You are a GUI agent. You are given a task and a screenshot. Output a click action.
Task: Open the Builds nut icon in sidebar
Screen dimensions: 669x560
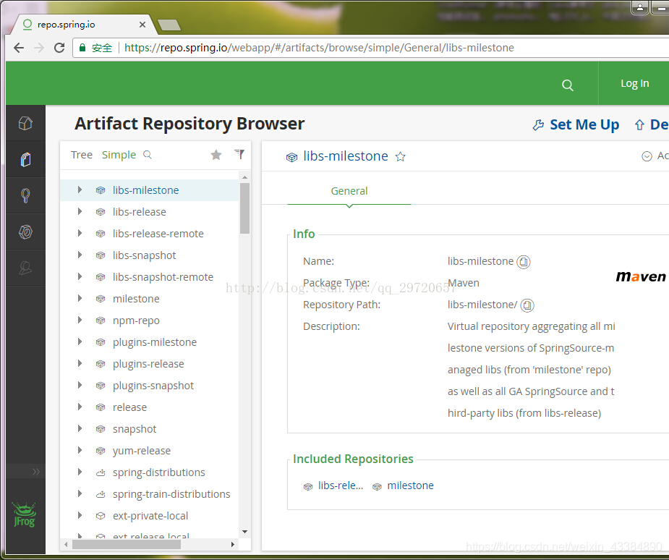(x=25, y=232)
